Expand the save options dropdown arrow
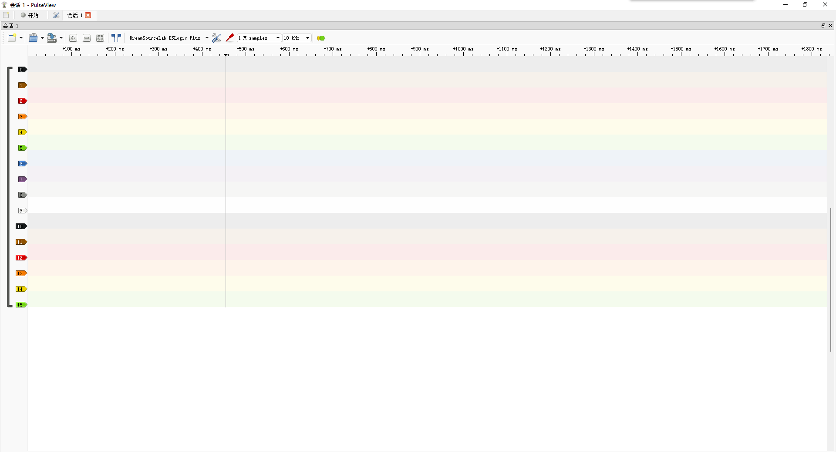Screen dimensions: 836x452 click(x=61, y=38)
